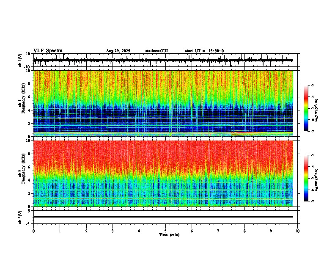Click the time axis tick label '10'
This screenshot has height=259, width=335.
(297, 231)
